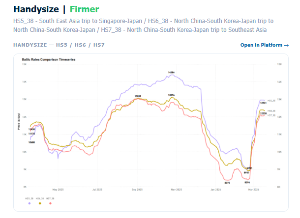300x218 pixels.
Task: Click the green Firmer status word
Action: [x=85, y=9]
